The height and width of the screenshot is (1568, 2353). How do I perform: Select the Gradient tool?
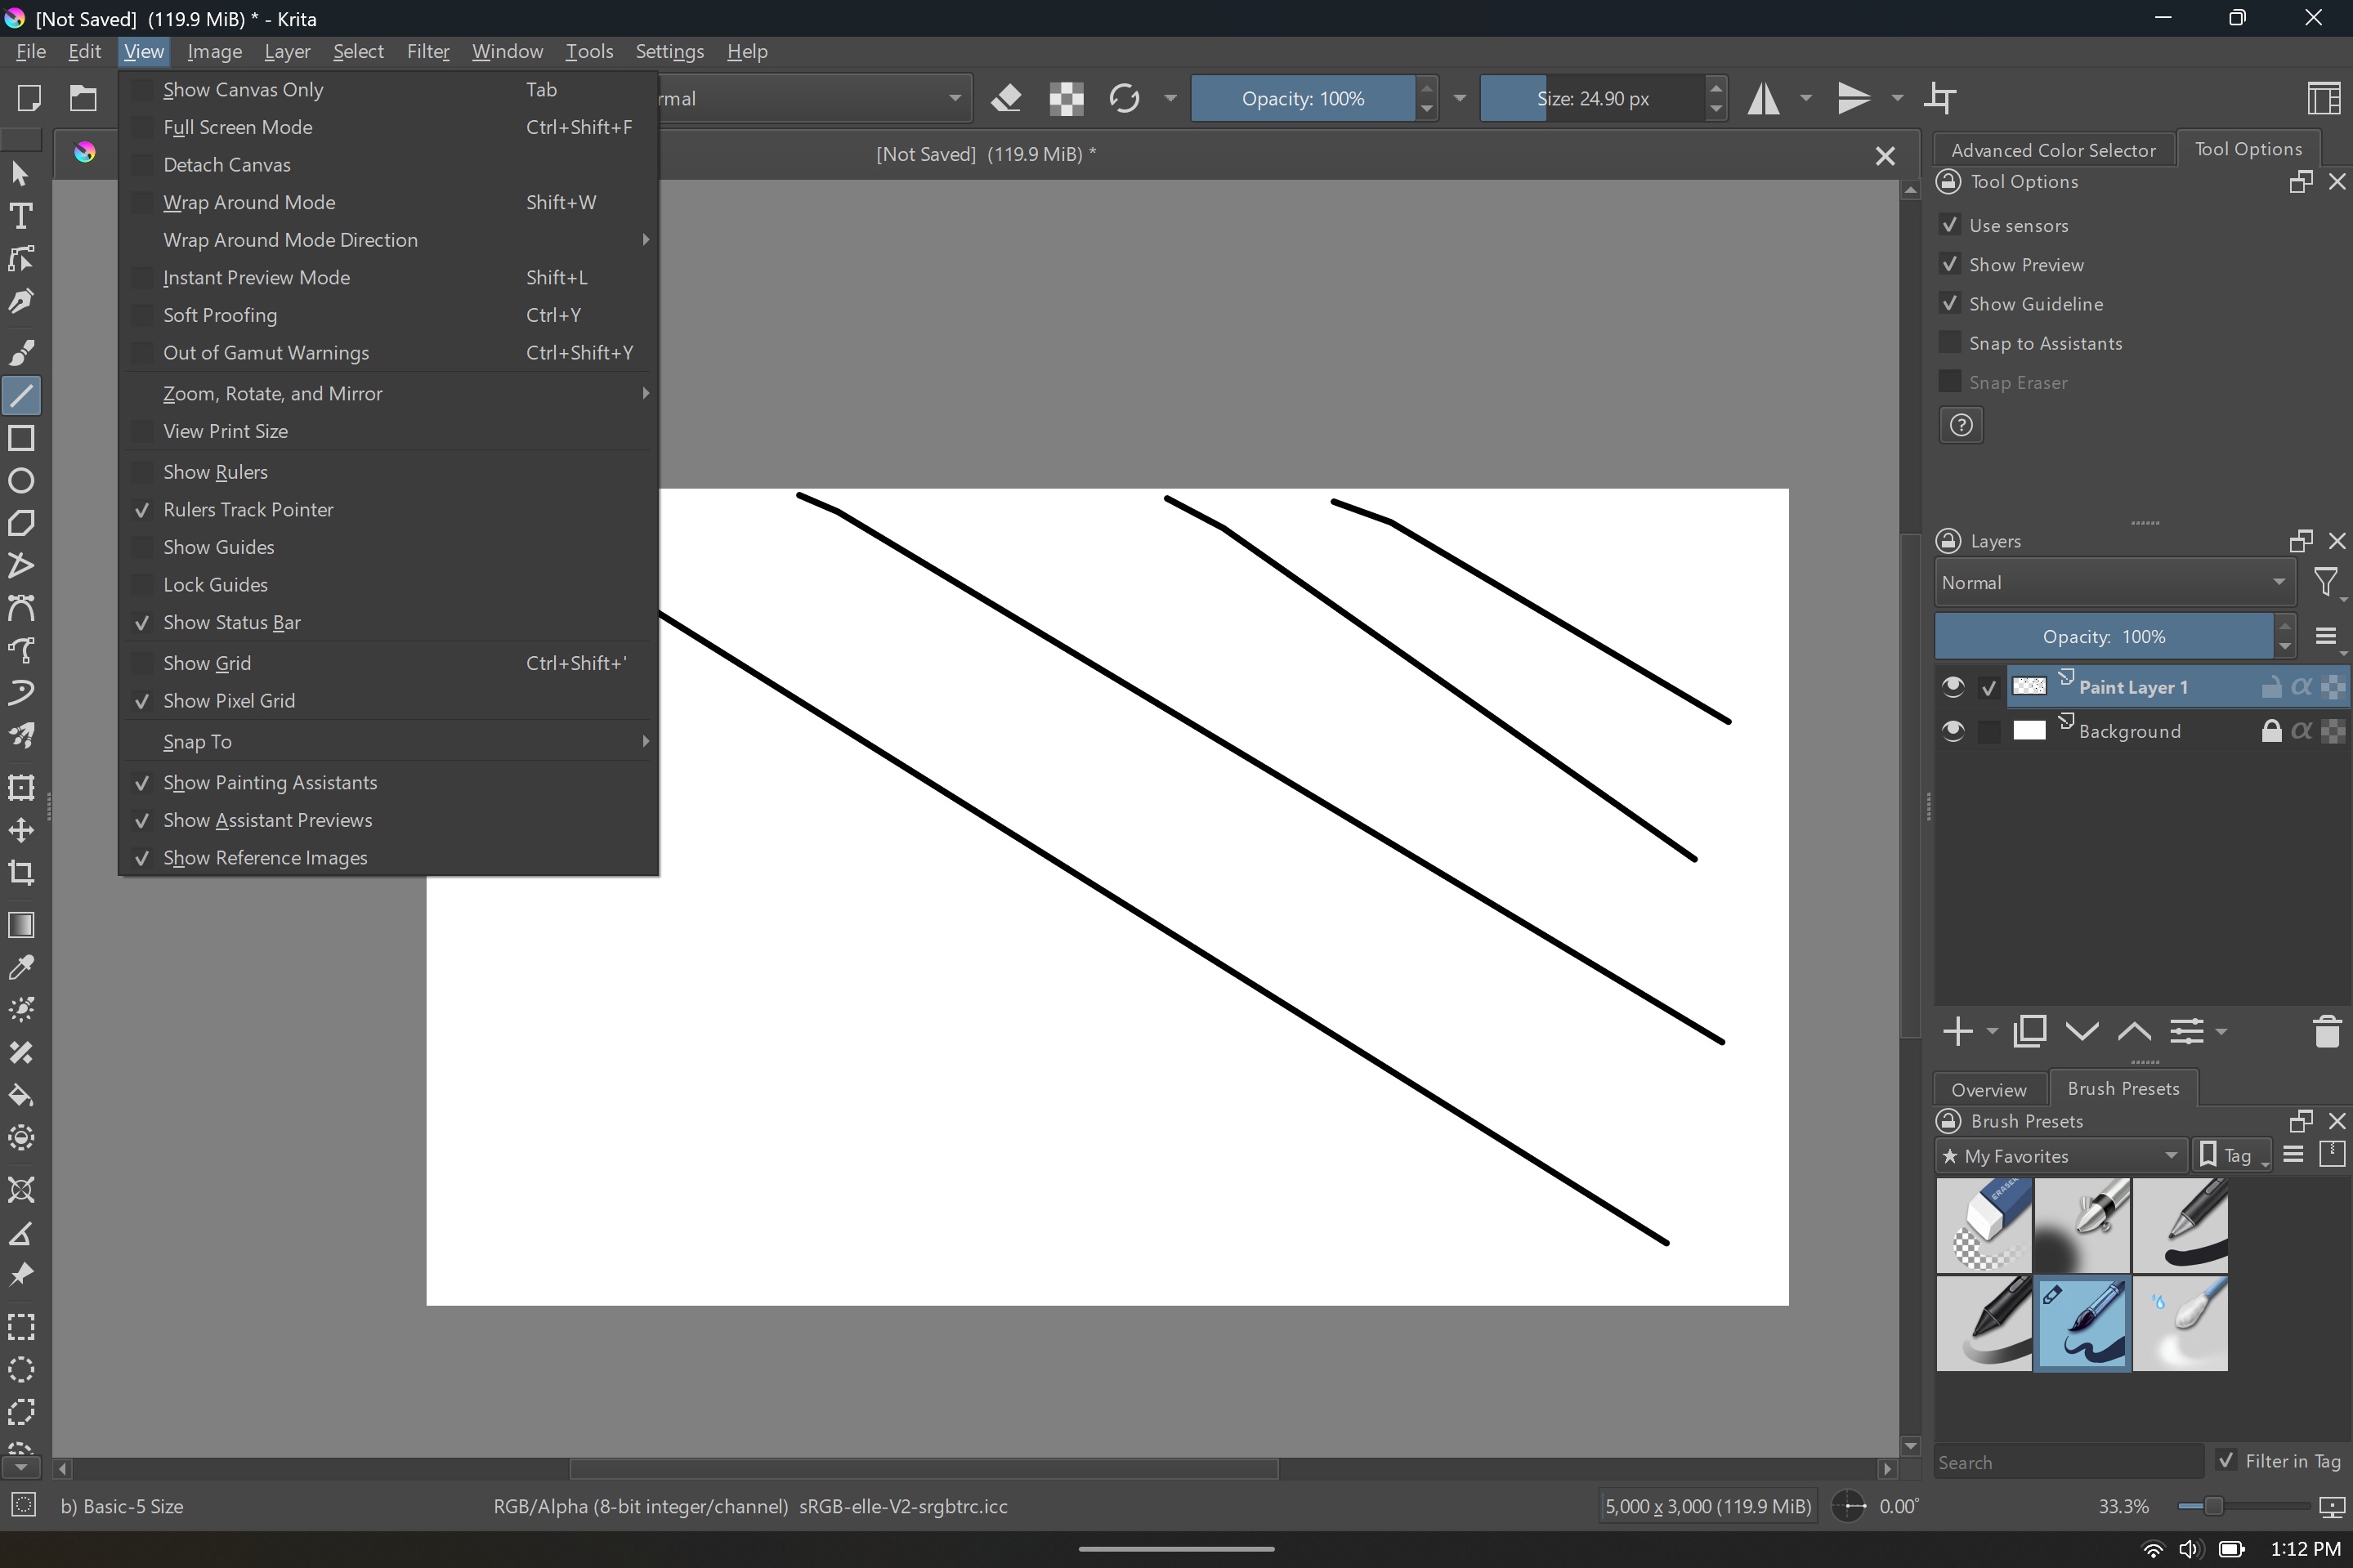[x=21, y=925]
